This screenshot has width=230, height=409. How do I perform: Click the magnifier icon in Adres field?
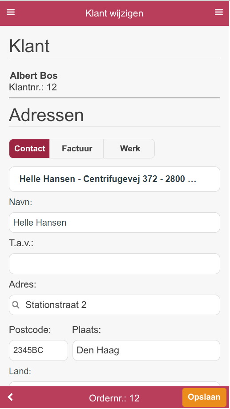[x=16, y=305]
